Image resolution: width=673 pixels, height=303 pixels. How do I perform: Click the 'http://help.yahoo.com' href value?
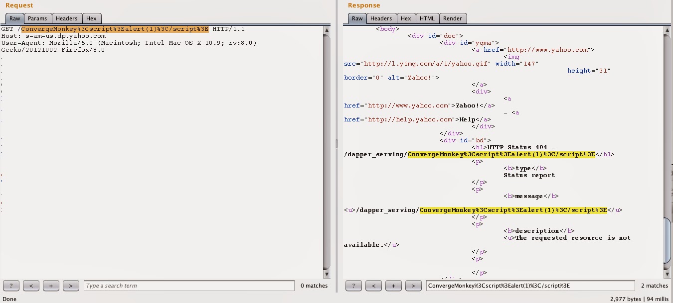coord(410,119)
